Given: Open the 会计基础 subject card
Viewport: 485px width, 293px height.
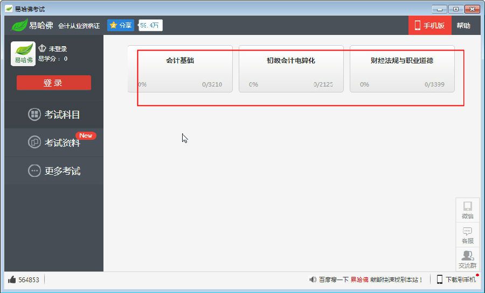Looking at the screenshot, I should click(x=180, y=69).
